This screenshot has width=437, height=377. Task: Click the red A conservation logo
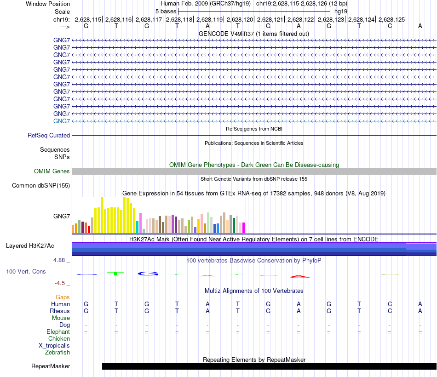tap(299, 276)
